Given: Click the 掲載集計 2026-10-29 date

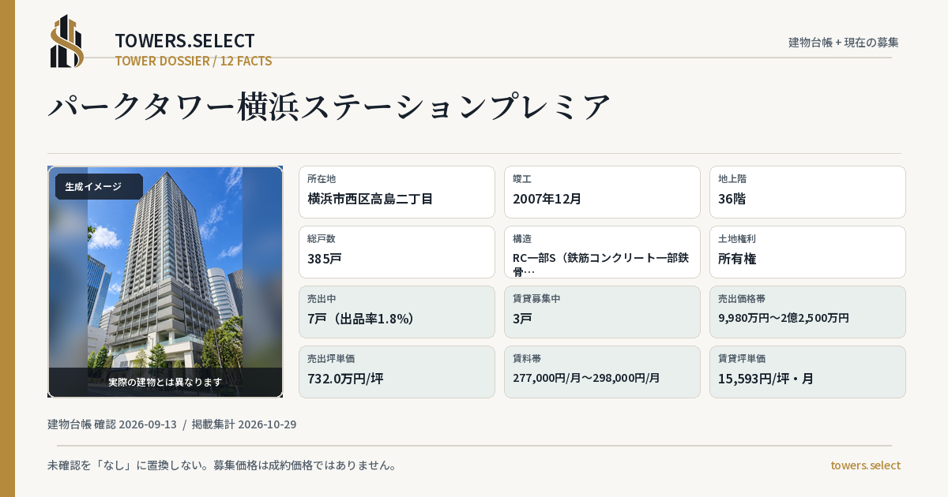Looking at the screenshot, I should click(244, 424).
